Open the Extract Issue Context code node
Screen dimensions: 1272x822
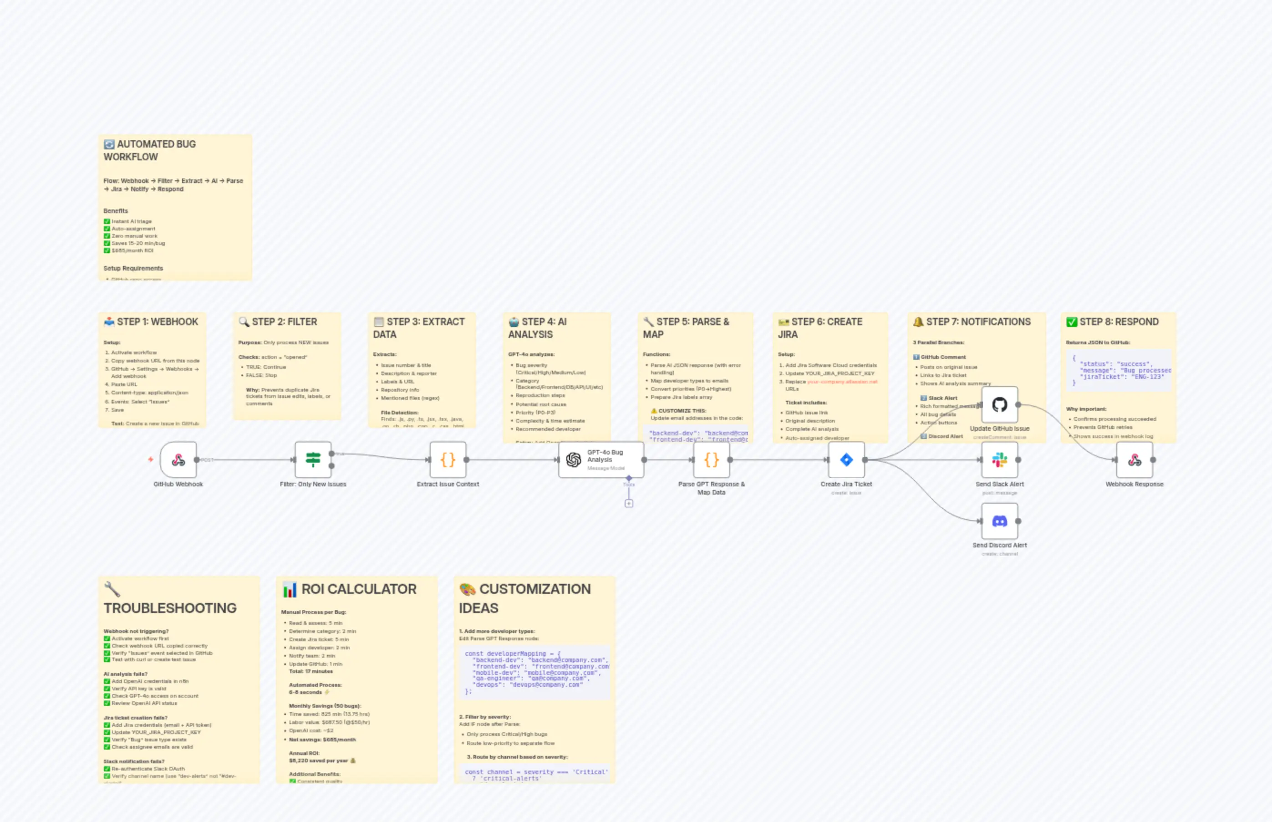pyautogui.click(x=448, y=459)
